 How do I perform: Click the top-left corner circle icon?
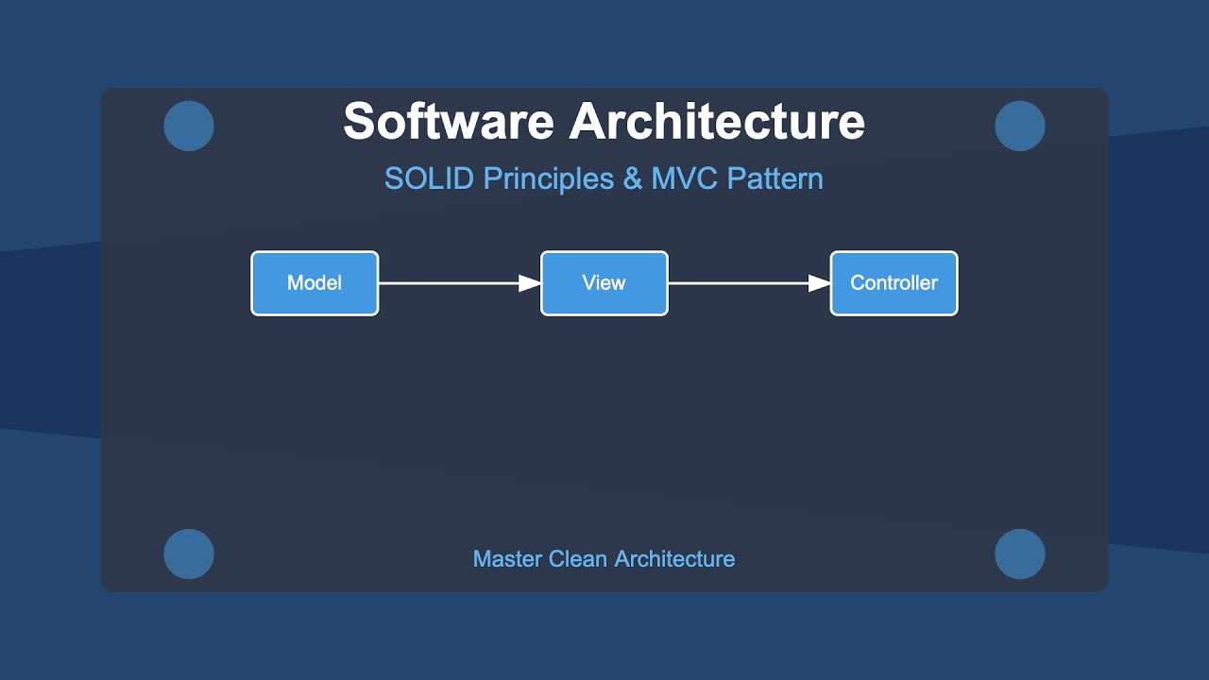(x=189, y=125)
